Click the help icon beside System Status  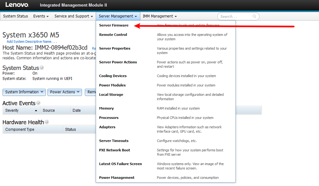tap(42, 68)
